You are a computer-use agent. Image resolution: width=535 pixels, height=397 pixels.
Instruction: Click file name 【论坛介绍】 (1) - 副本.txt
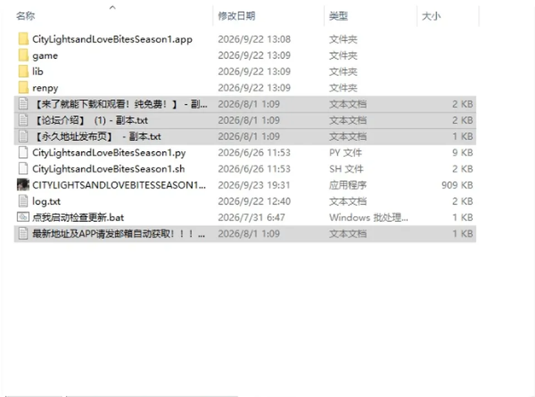(x=90, y=120)
